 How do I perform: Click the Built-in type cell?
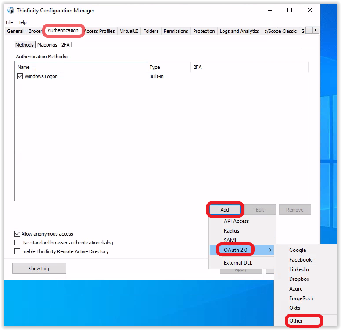click(156, 76)
